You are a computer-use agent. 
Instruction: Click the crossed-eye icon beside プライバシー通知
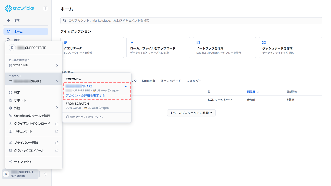point(11,143)
